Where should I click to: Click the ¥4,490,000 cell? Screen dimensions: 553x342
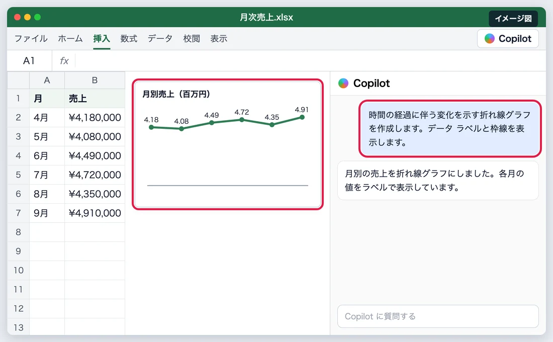click(x=95, y=155)
